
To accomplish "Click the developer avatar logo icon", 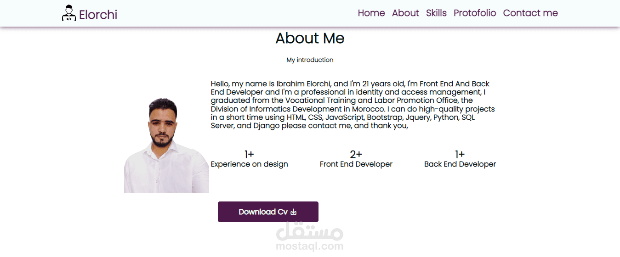I will click(x=69, y=13).
